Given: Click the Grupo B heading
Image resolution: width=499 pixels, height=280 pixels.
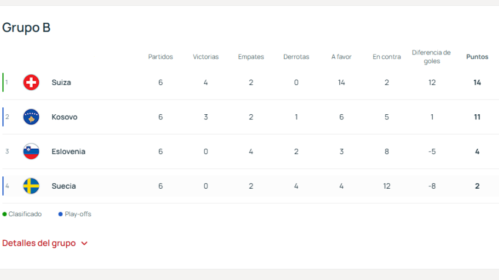Looking at the screenshot, I should coord(26,28).
